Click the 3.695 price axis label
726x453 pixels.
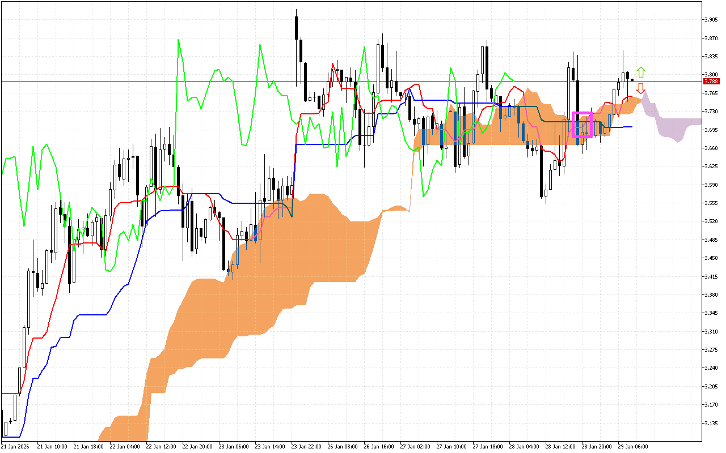coord(710,130)
